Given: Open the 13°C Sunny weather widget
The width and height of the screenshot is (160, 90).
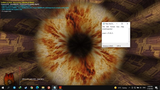Looking at the screenshot, I should click(x=120, y=88).
